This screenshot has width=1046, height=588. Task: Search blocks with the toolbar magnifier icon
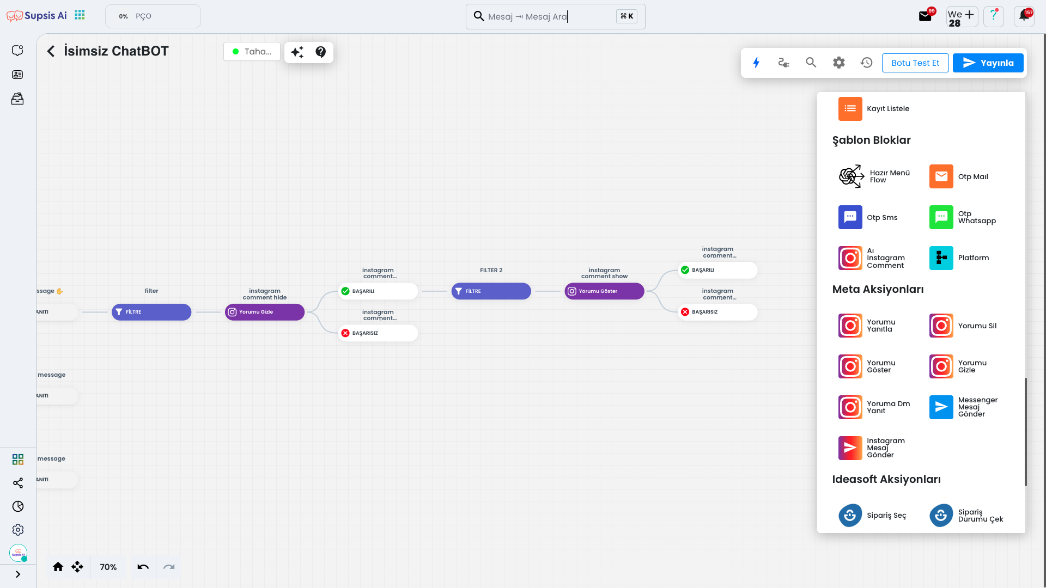click(x=811, y=63)
